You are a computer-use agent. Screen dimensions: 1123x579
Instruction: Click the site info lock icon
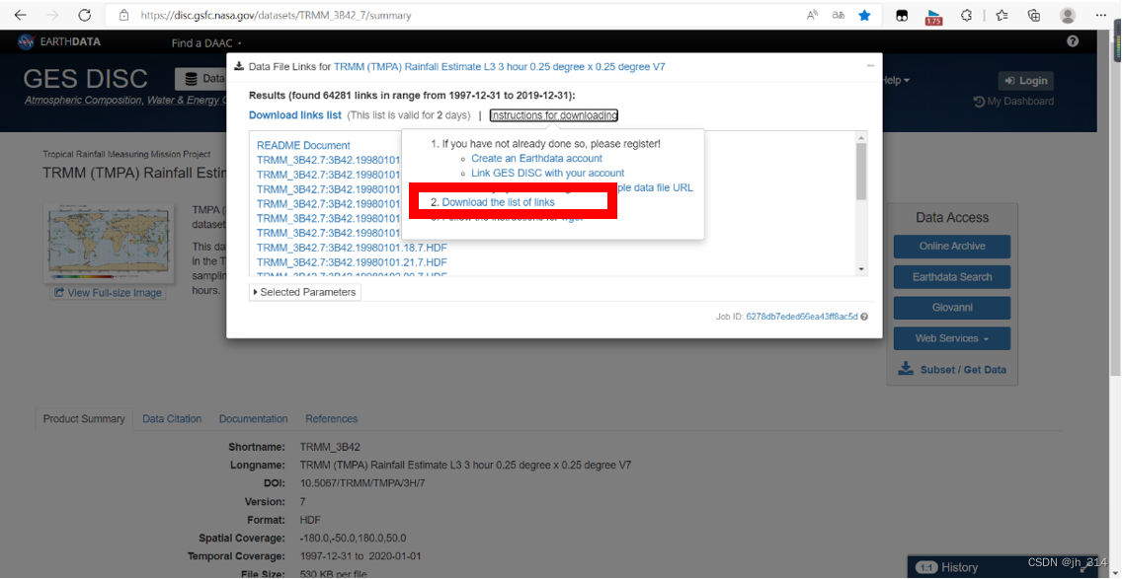[123, 15]
